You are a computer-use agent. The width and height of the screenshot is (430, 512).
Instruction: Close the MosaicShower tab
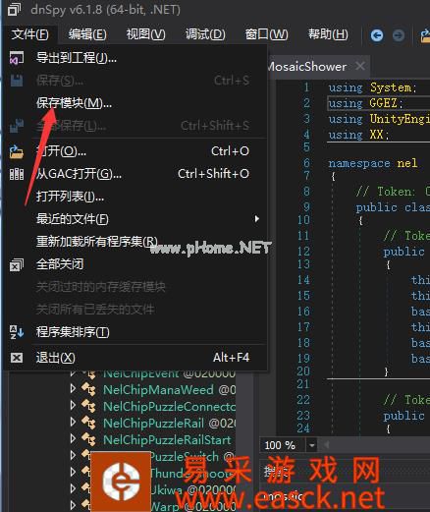[x=360, y=66]
